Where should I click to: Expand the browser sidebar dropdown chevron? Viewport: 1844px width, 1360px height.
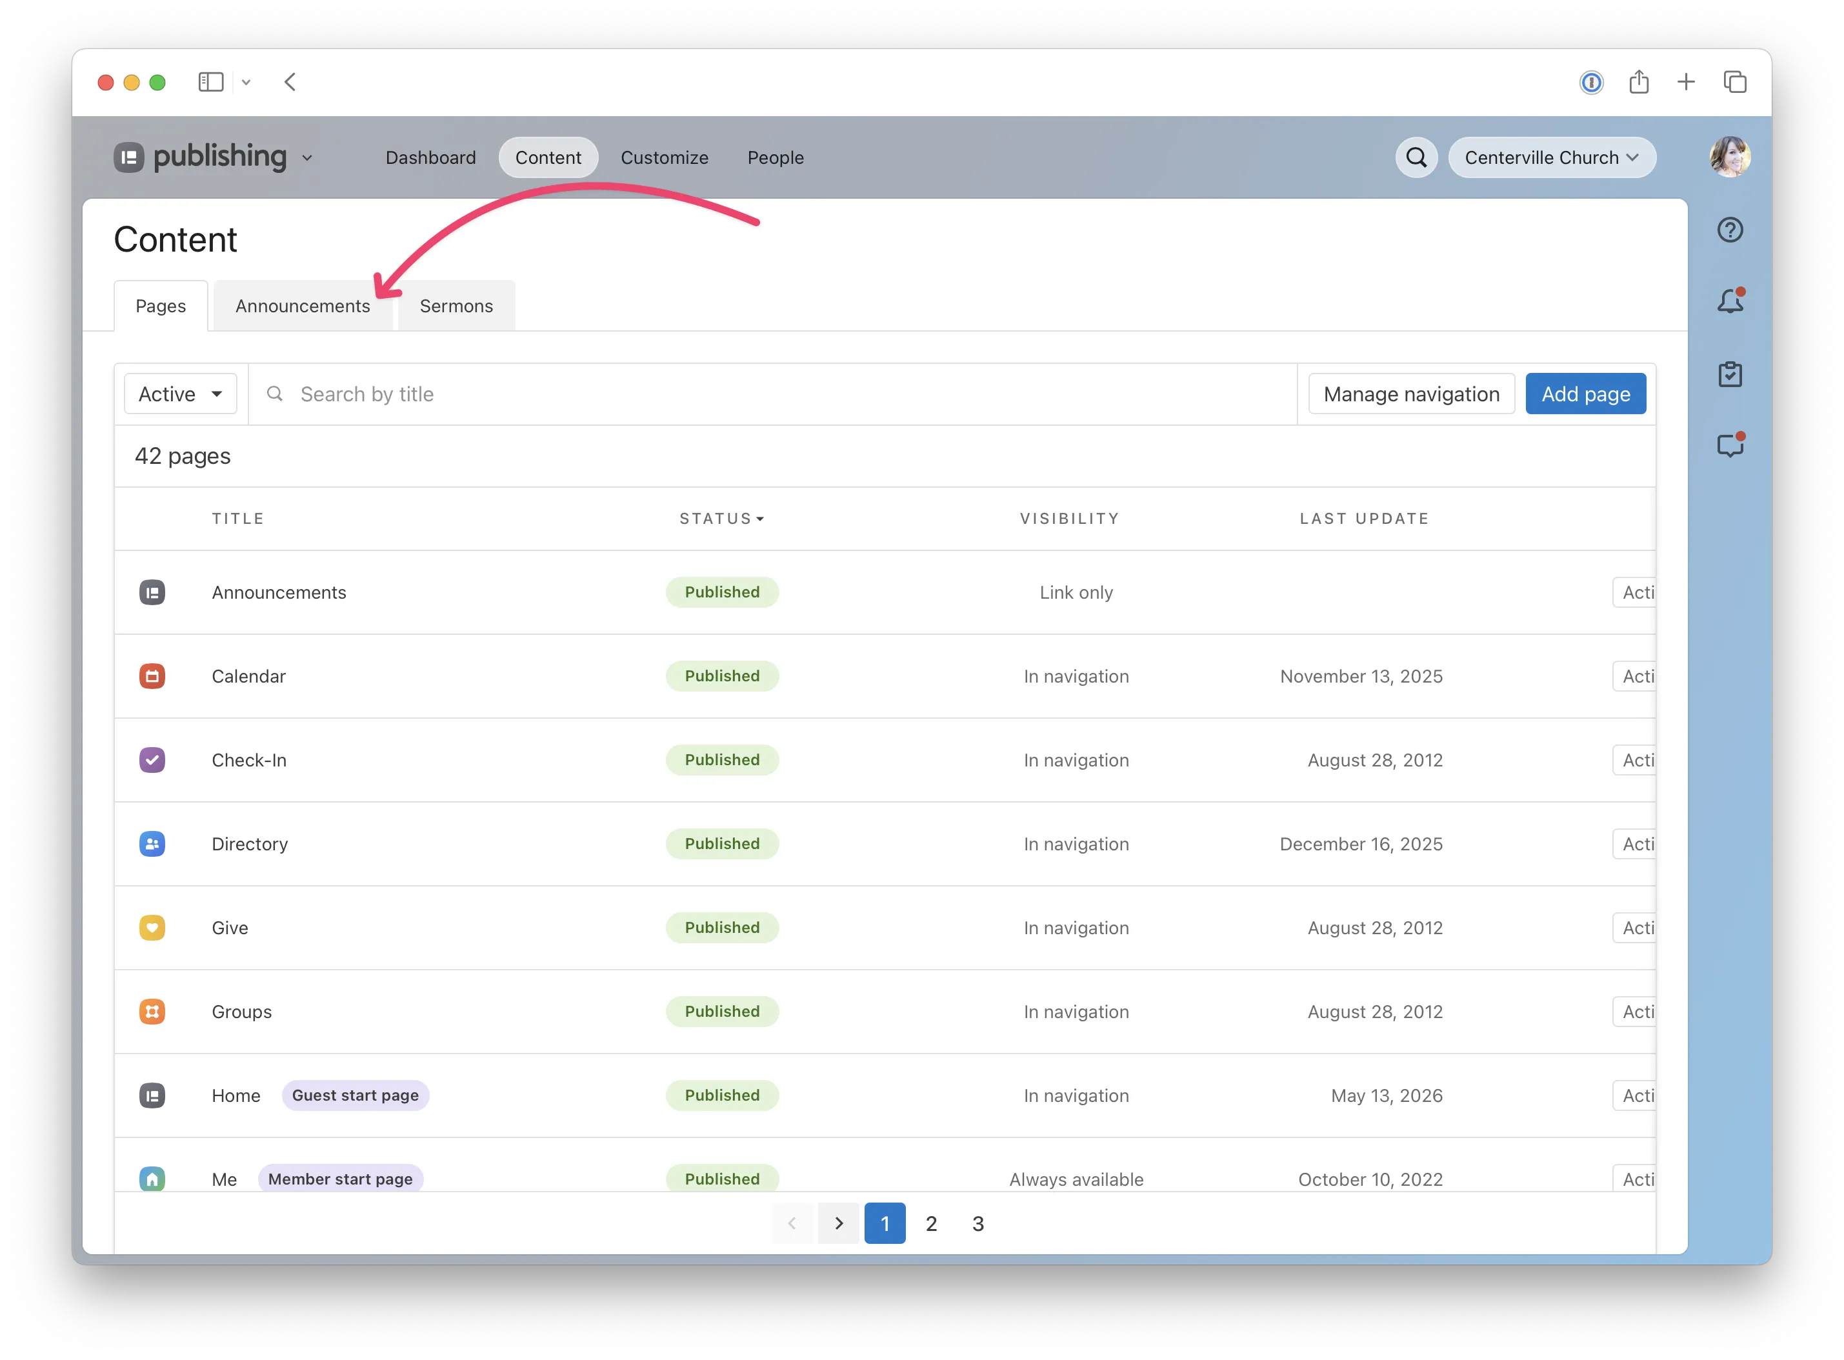pos(245,83)
